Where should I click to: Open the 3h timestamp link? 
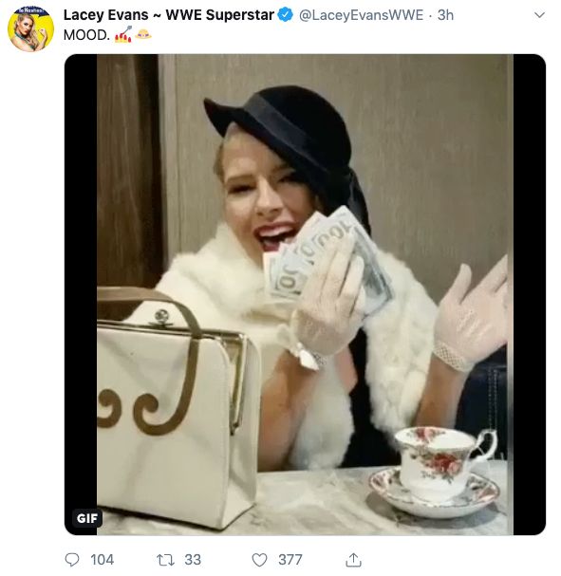click(445, 15)
